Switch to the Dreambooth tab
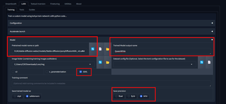 [11, 4]
